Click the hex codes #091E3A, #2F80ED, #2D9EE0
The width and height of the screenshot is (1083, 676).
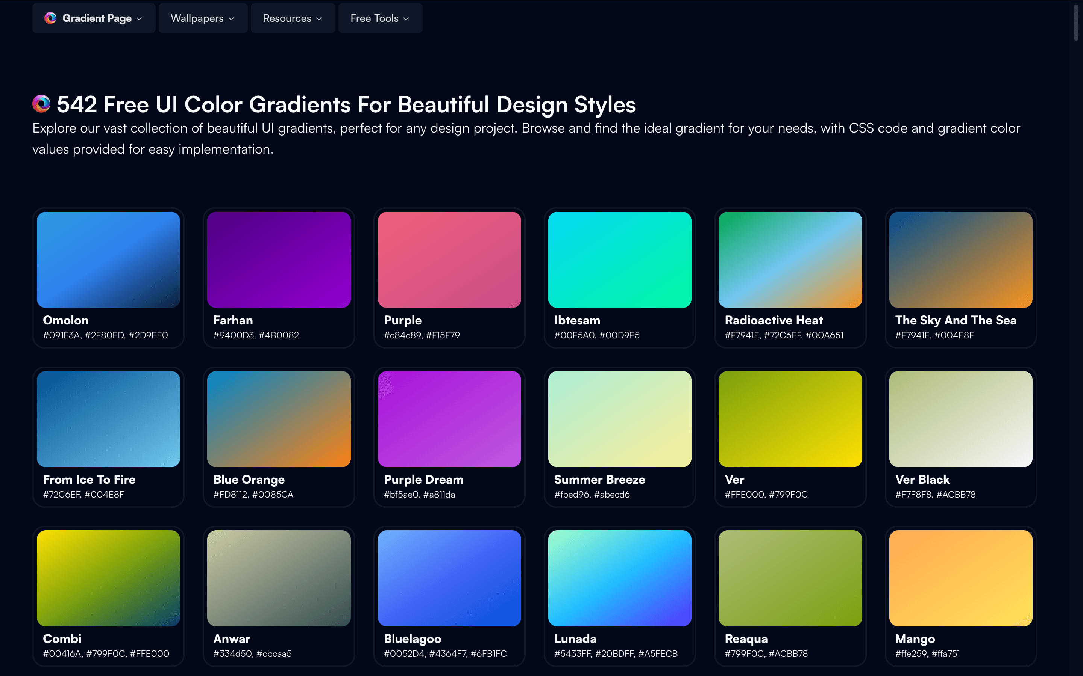[106, 335]
